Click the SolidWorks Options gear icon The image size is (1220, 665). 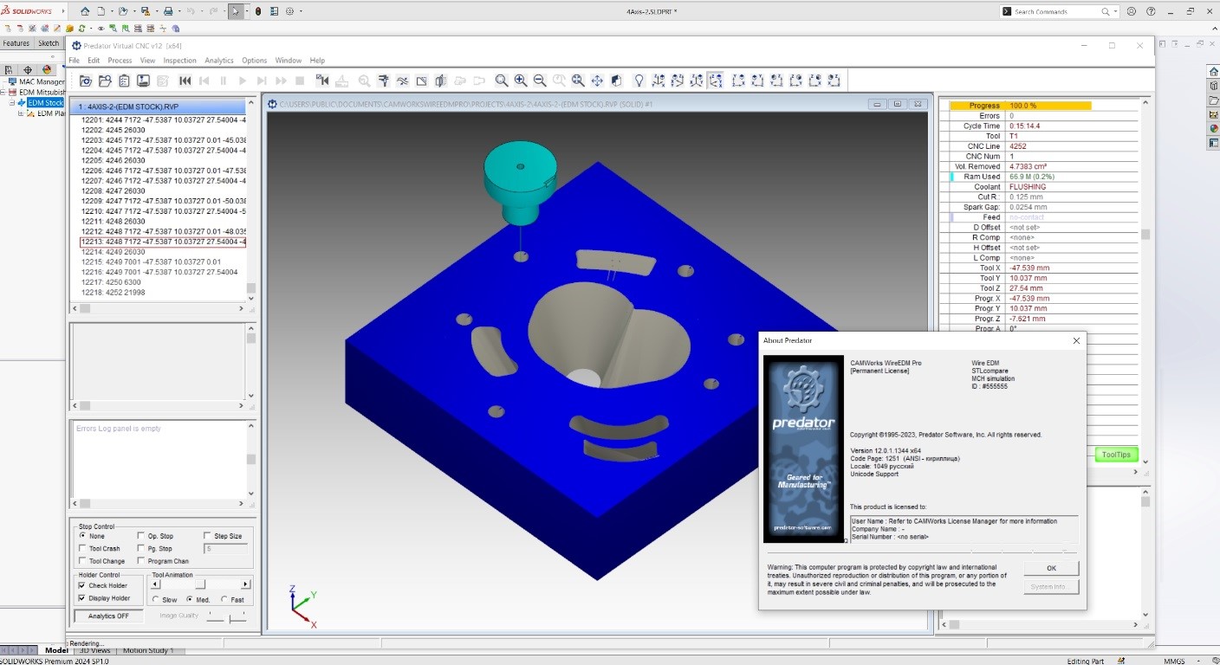pyautogui.click(x=290, y=11)
